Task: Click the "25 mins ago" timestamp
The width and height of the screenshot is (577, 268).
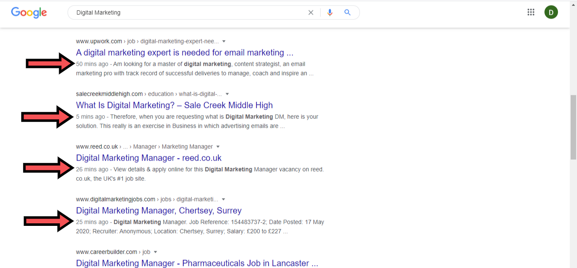Action: coord(92,222)
